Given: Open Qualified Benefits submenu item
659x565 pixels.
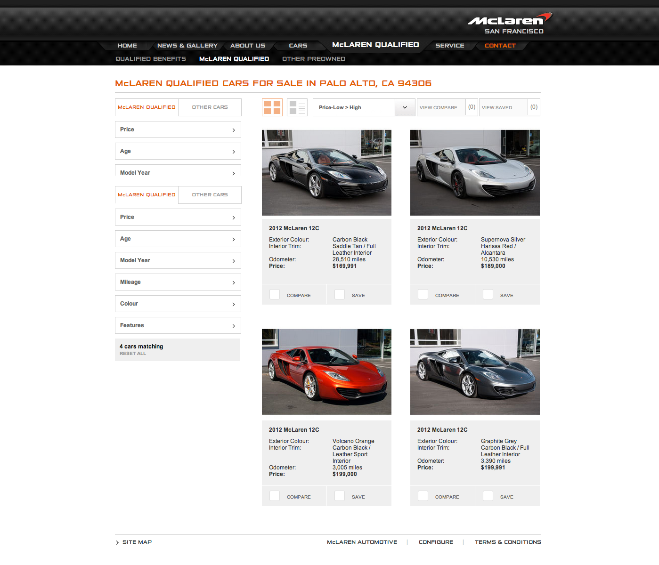Looking at the screenshot, I should pos(151,59).
